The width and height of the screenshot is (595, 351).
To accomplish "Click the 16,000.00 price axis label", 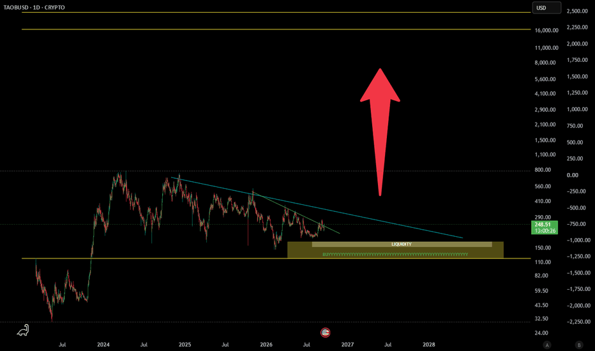I will 546,31.
